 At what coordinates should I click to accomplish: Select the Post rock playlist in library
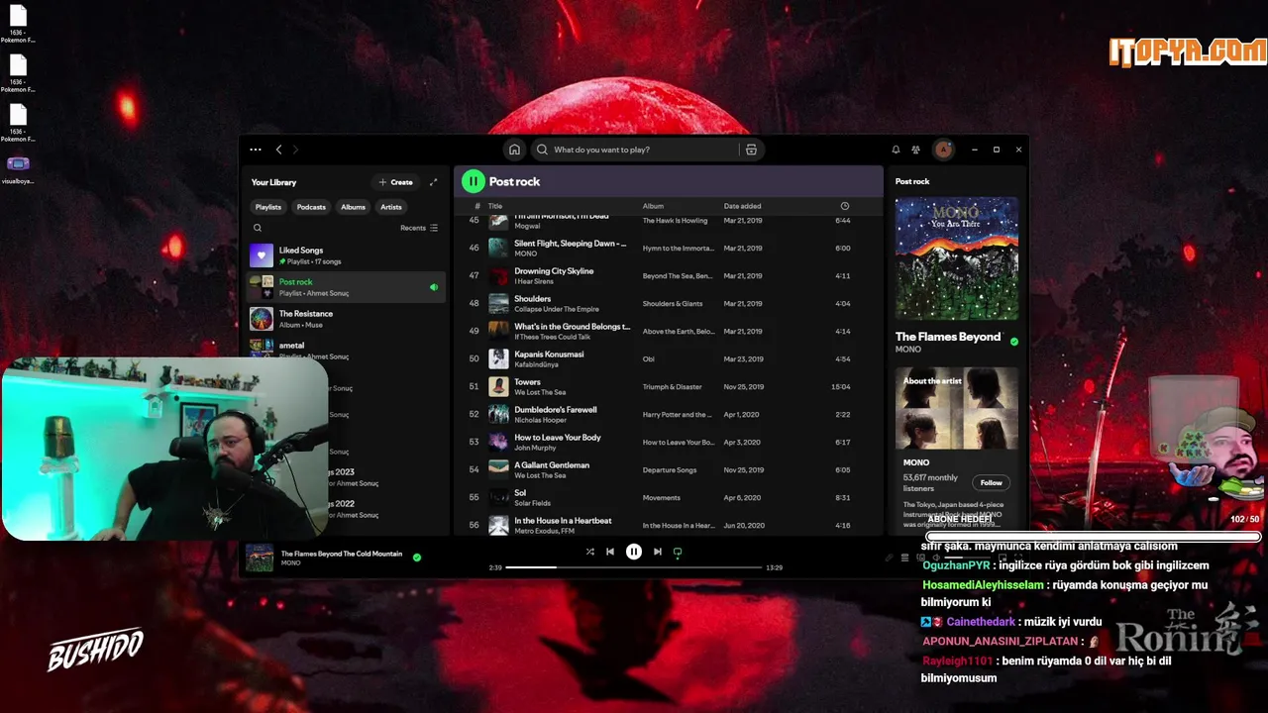tap(346, 287)
